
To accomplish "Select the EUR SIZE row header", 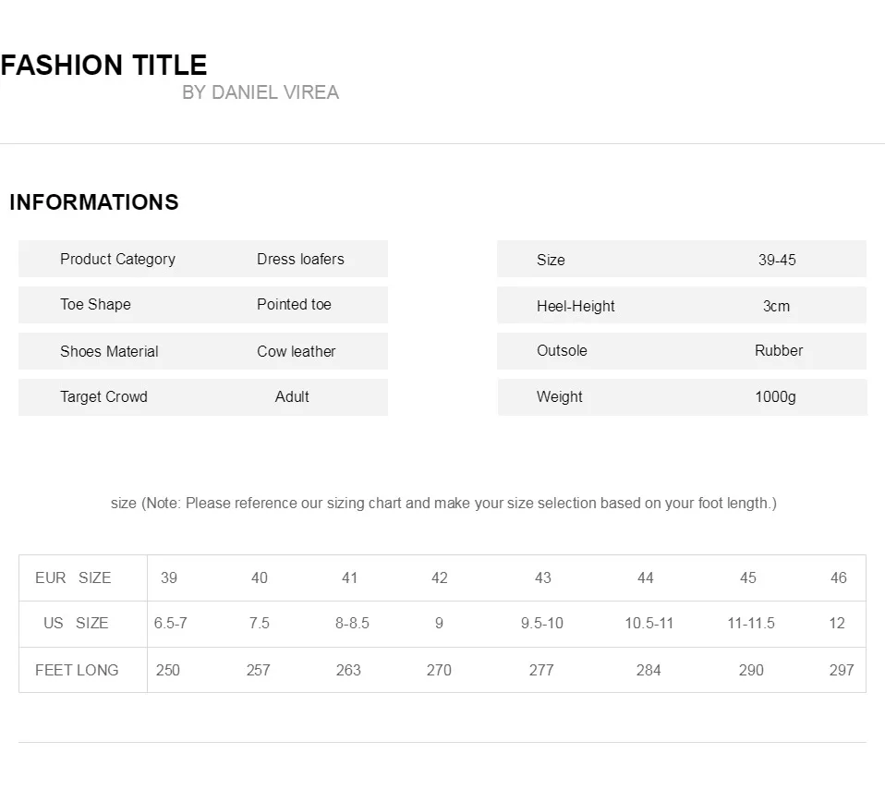I will (73, 577).
